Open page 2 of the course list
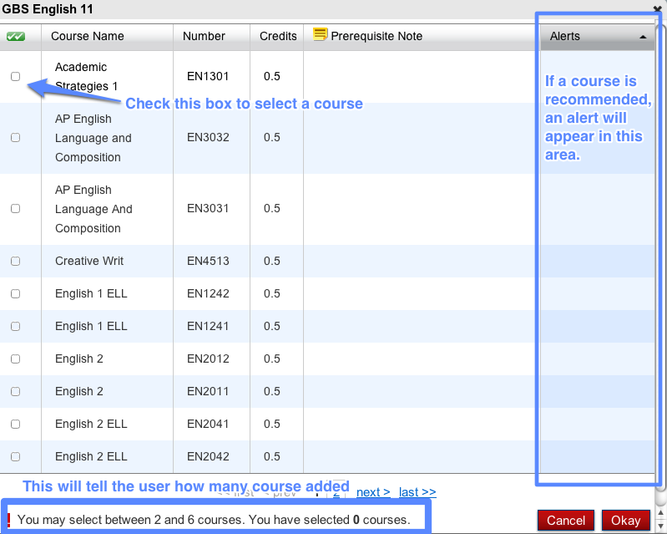667x534 pixels. coord(336,492)
